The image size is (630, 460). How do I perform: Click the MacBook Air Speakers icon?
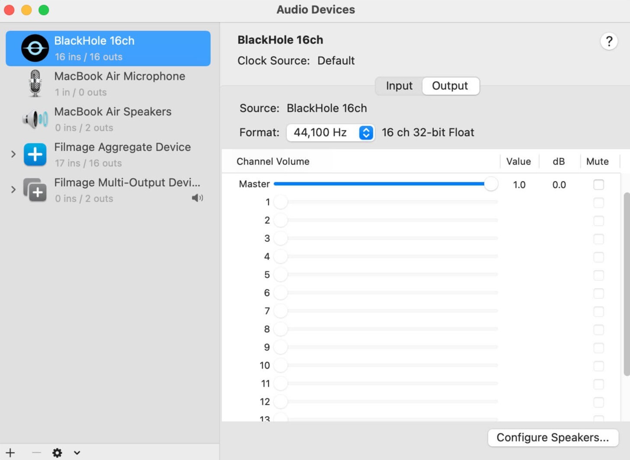(x=35, y=119)
